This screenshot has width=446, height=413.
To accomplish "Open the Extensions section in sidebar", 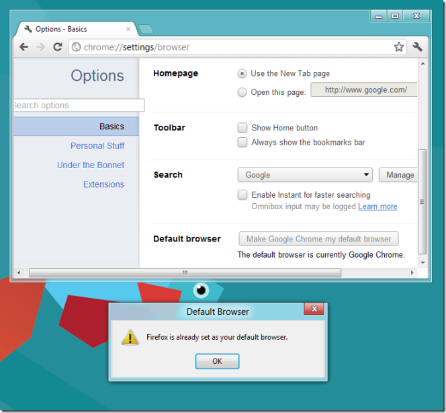I will pyautogui.click(x=103, y=184).
